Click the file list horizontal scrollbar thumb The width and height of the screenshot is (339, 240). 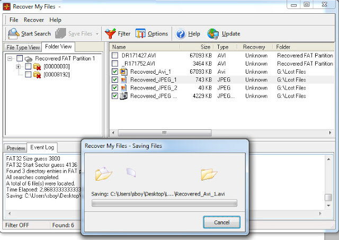tap(165, 132)
